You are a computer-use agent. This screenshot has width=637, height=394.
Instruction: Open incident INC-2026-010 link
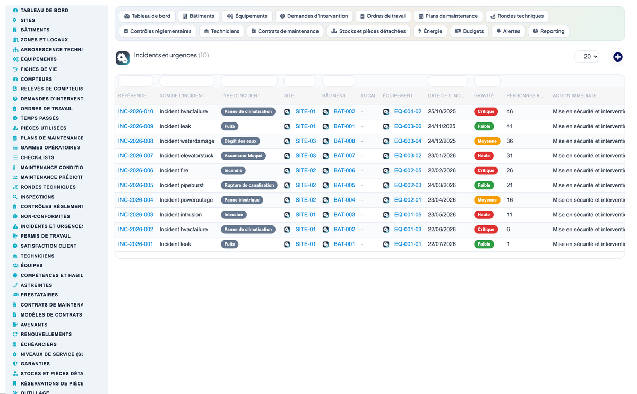coord(136,112)
